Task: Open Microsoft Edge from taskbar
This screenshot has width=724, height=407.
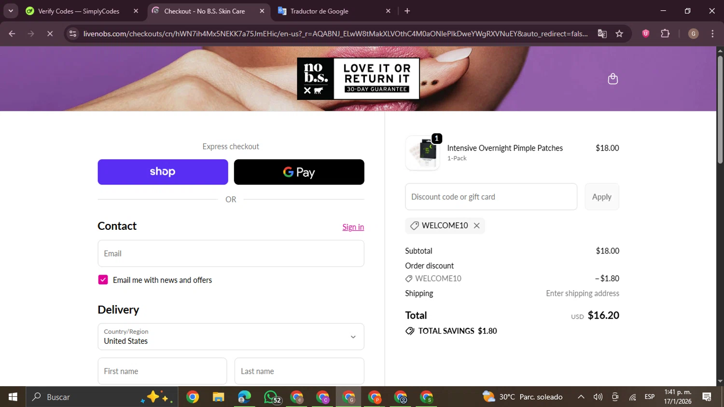Action: pos(244,397)
